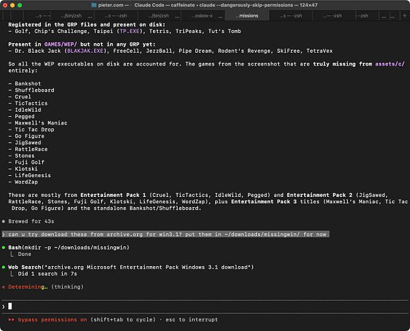
Task: Select Stones list entry
Action: (x=25, y=156)
